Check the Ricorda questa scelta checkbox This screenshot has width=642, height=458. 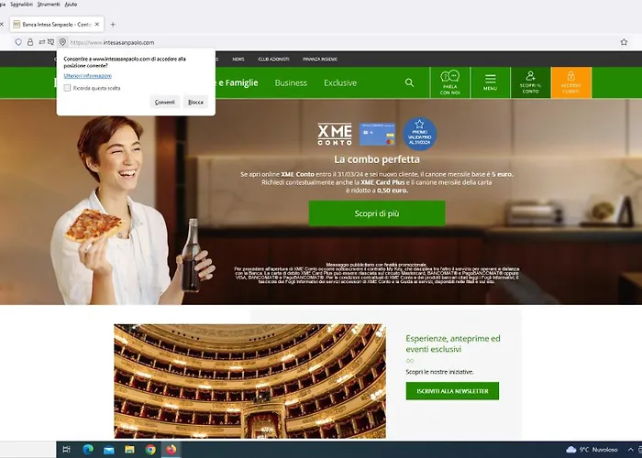point(67,88)
